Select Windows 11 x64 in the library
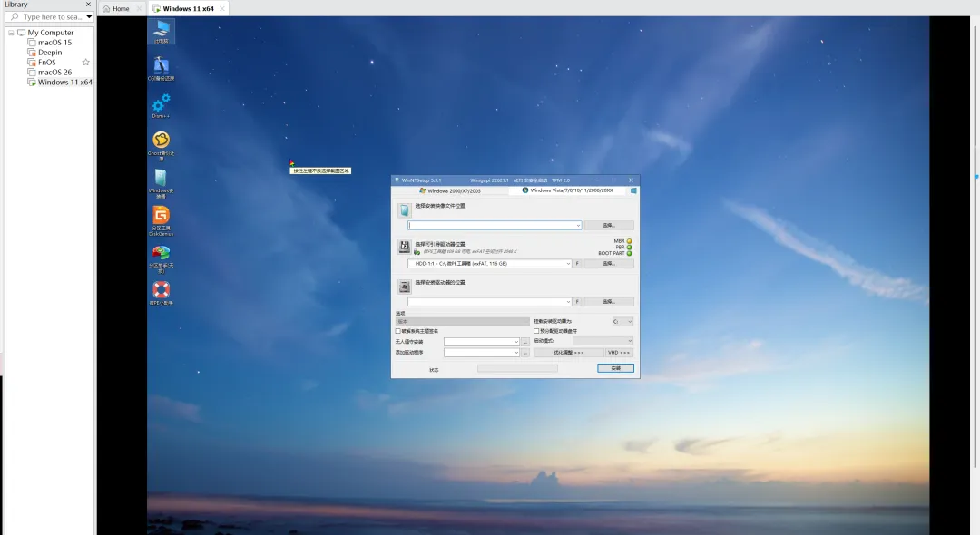Image resolution: width=980 pixels, height=535 pixels. (x=64, y=83)
